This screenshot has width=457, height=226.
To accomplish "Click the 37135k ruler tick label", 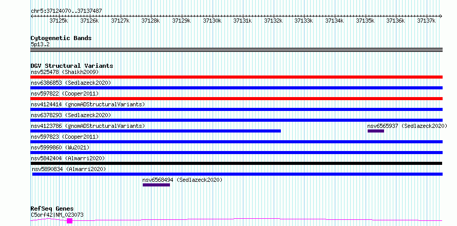I will [365, 21].
